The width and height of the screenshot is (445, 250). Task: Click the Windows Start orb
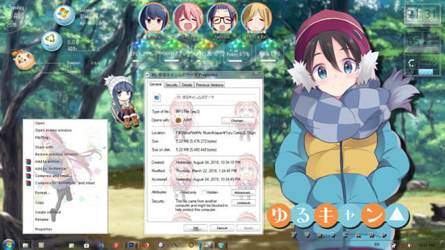[x=8, y=244]
